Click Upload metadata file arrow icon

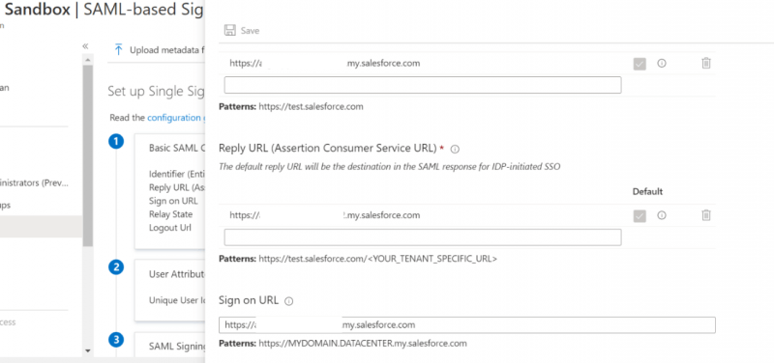pos(118,50)
